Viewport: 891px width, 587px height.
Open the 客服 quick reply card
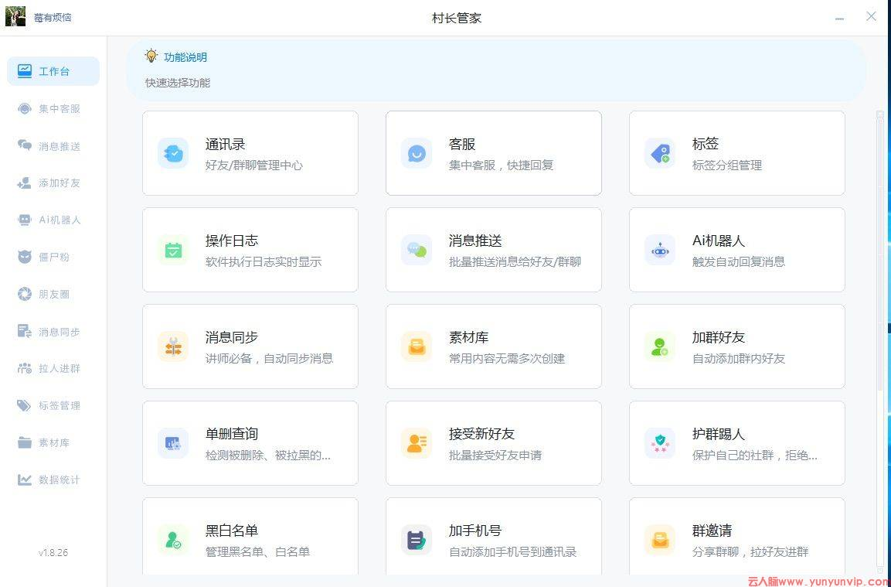pos(493,152)
